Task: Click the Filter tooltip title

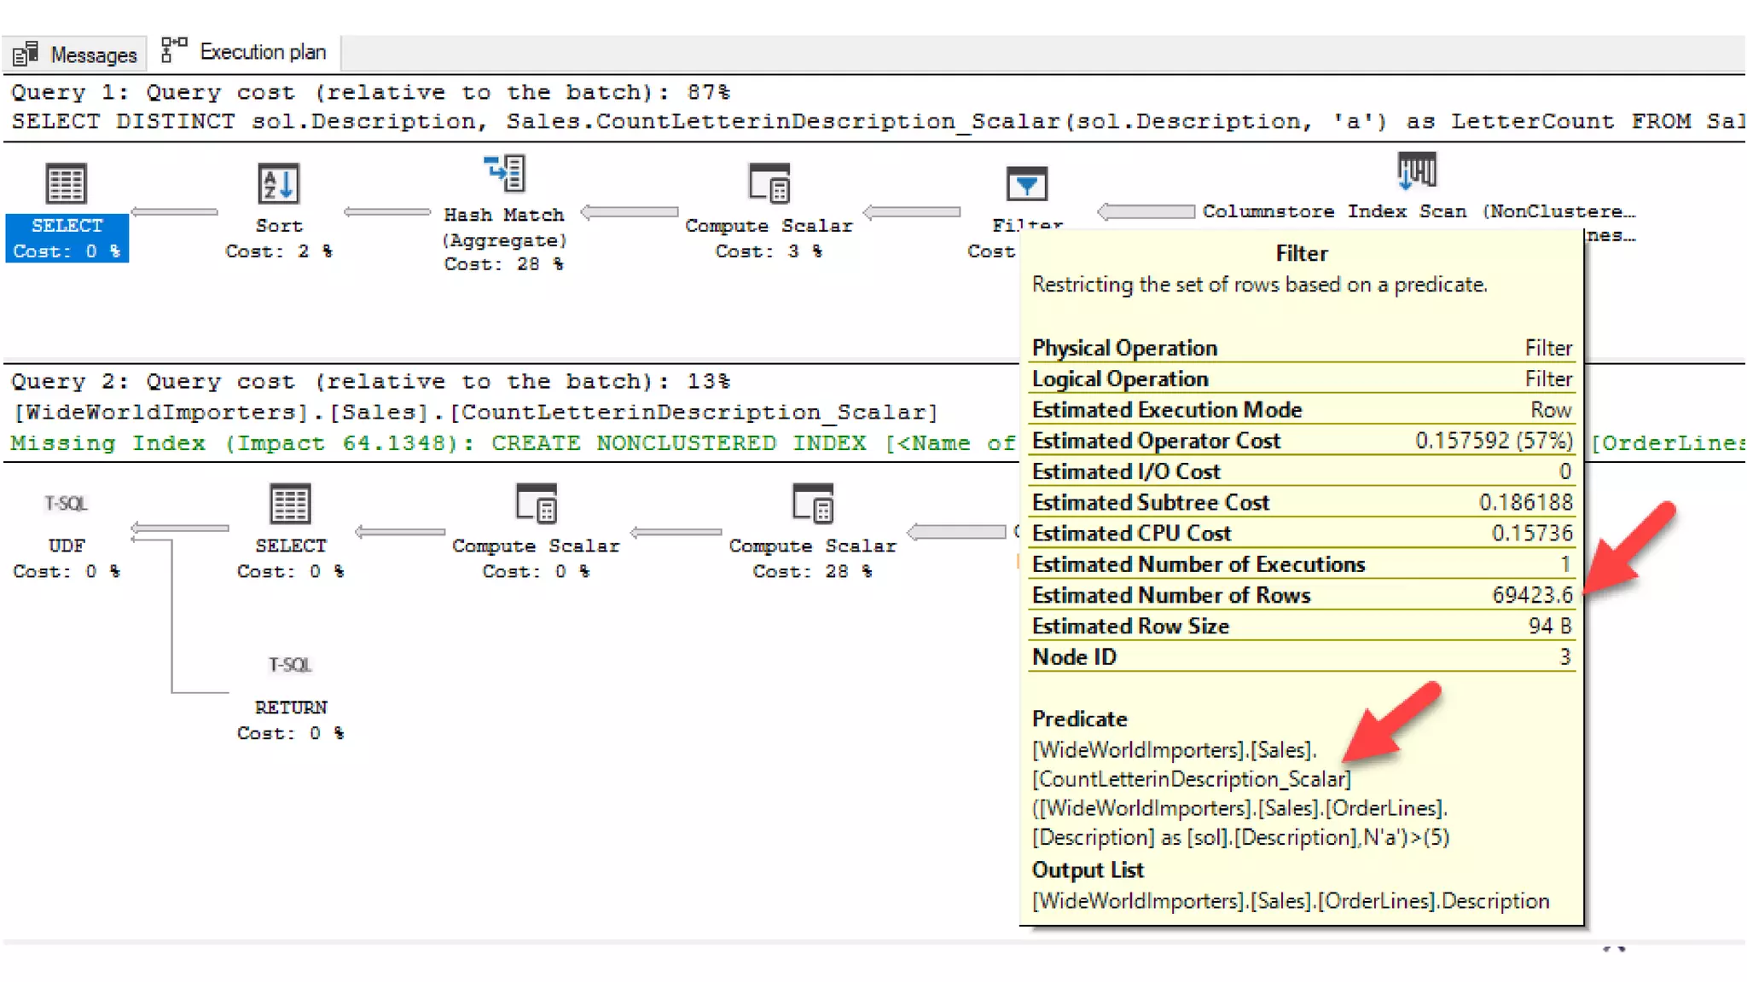Action: pos(1302,253)
